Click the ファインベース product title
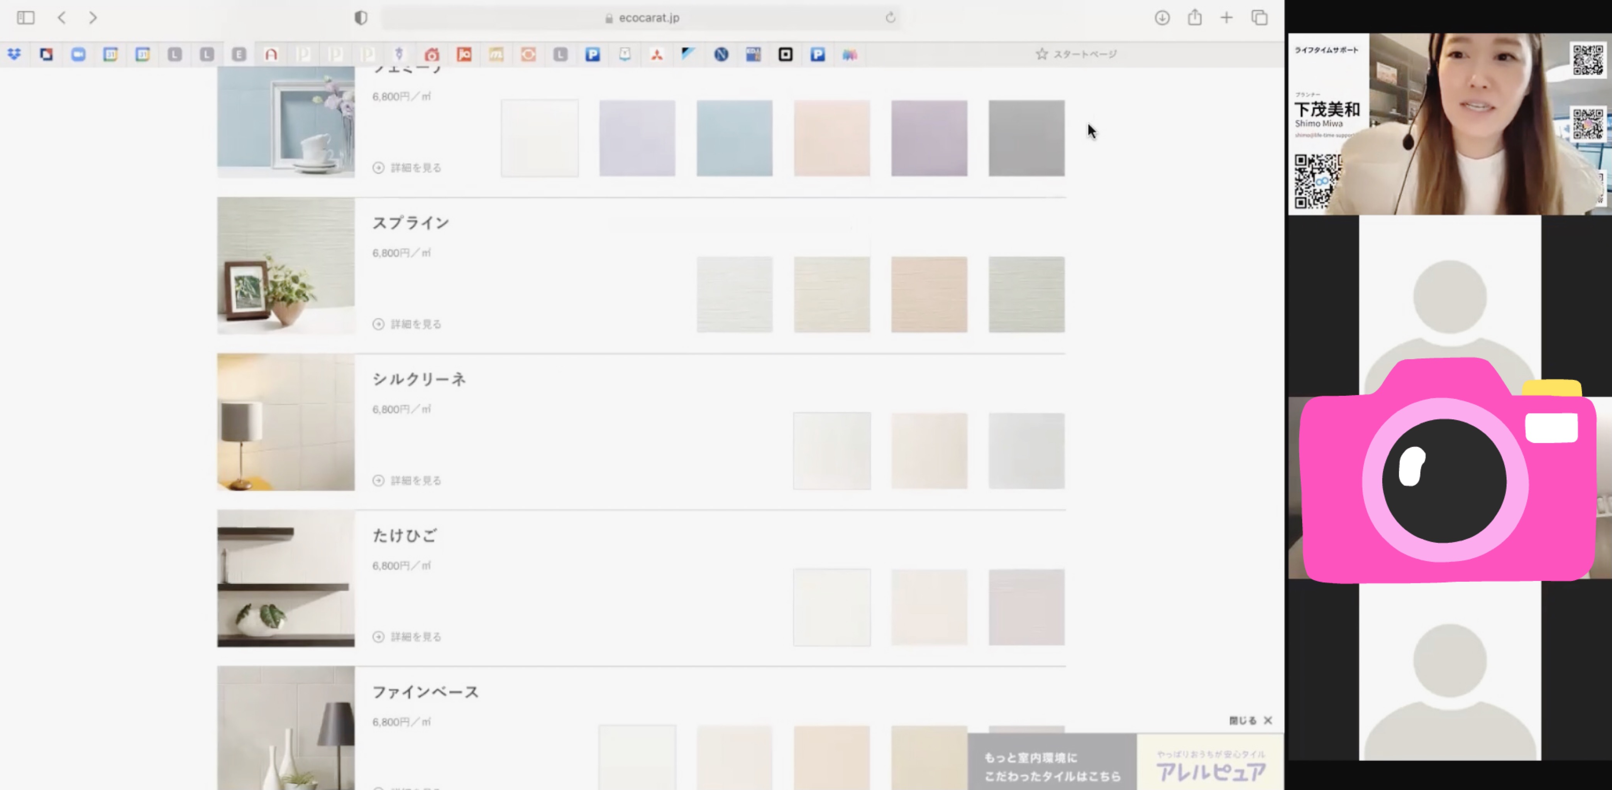The height and width of the screenshot is (790, 1612). point(425,692)
